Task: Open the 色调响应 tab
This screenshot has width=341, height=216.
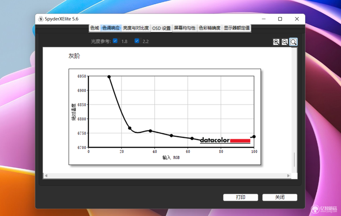Action: click(x=111, y=28)
